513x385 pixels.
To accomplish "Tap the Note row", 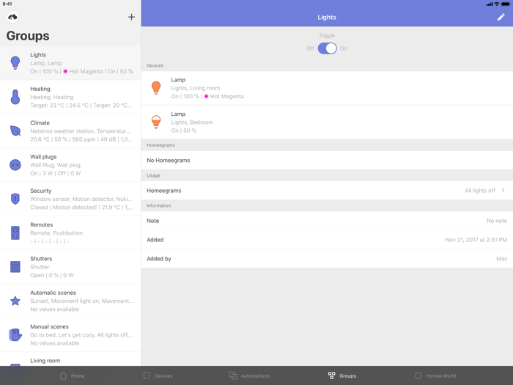I will [327, 221].
